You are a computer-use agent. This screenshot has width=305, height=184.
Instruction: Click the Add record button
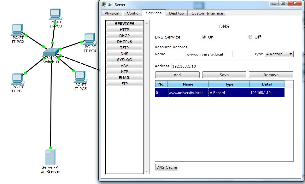[177, 75]
